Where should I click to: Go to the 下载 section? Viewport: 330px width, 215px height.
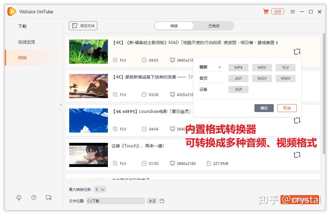tap(22, 26)
